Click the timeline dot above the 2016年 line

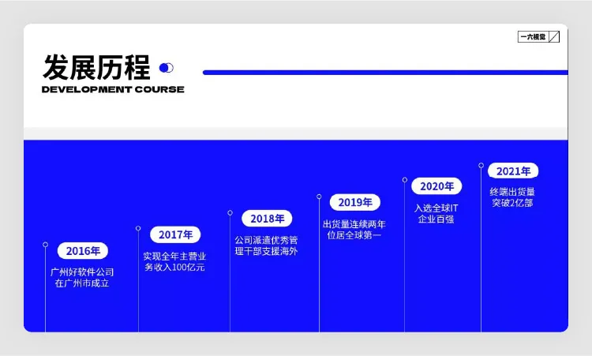point(45,245)
